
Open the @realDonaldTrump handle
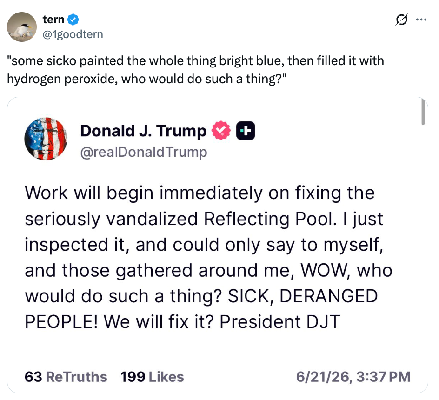tap(144, 152)
